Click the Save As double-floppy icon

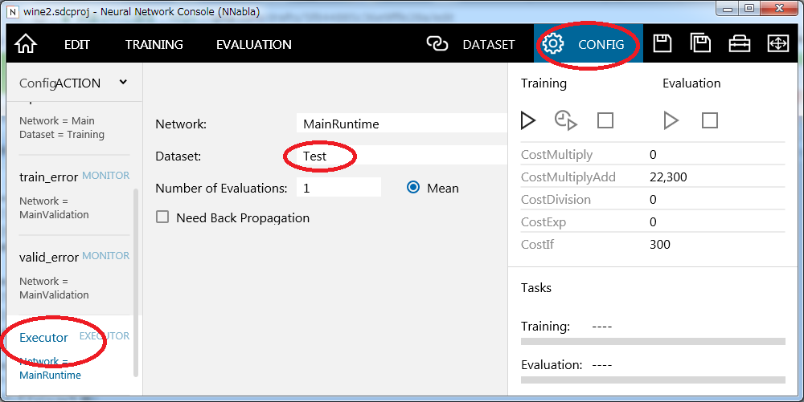tap(700, 44)
